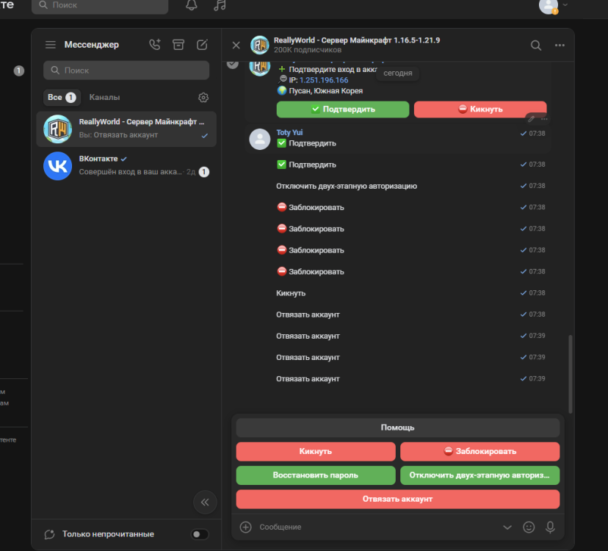Open the archive icon in messenger header
Screen dimensions: 608x551
pyautogui.click(x=178, y=45)
